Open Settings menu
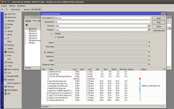 point(12,6)
